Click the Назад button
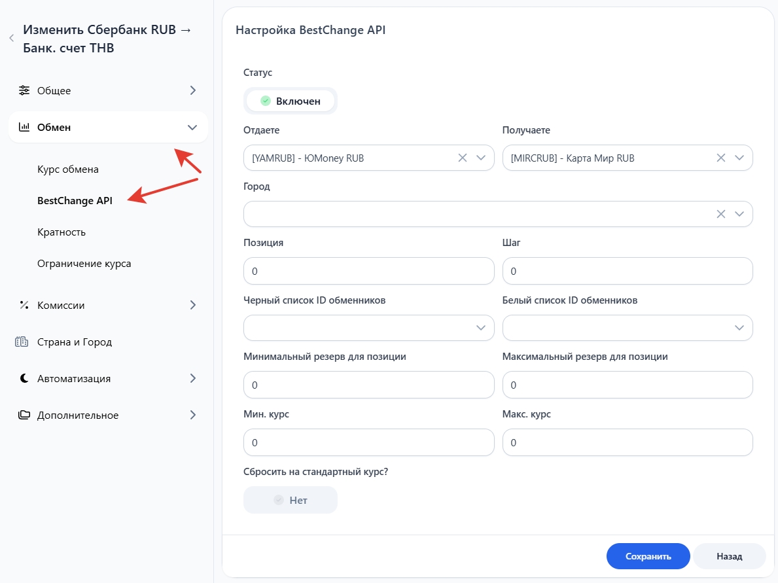Screen dimensions: 778x583 729,556
